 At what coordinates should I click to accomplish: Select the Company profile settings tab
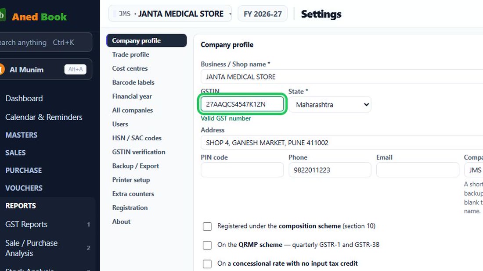(146, 41)
